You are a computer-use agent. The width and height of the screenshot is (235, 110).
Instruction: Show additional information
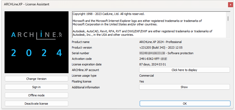pos(184,87)
